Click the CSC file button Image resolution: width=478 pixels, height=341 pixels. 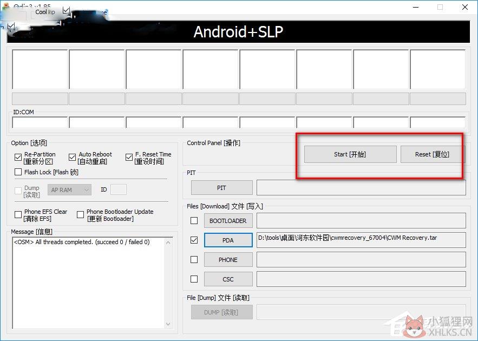pos(228,279)
